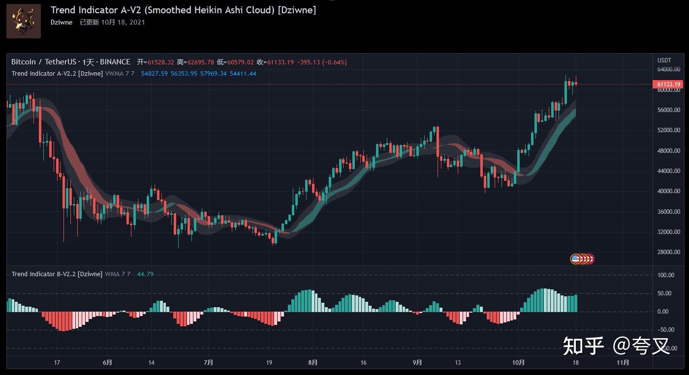Click the BINANCE exchange label
This screenshot has height=375, width=689.
114,62
